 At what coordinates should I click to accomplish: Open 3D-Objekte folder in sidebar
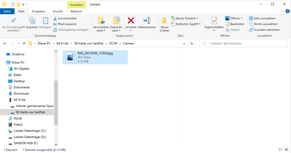point(19,69)
